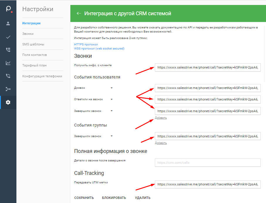Open the contacts person icon in sidebar
Viewport: 266px width, 203px height.
(x=8, y=23)
